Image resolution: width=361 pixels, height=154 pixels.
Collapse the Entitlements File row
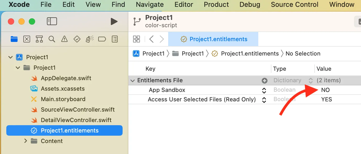pos(133,81)
